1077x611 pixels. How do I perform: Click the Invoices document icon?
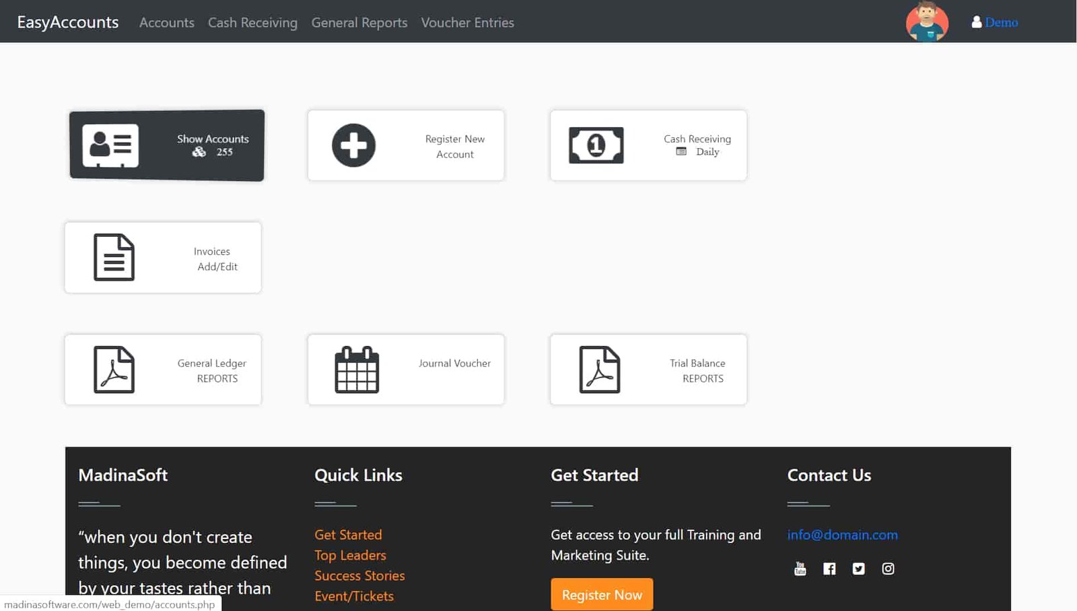click(x=114, y=258)
